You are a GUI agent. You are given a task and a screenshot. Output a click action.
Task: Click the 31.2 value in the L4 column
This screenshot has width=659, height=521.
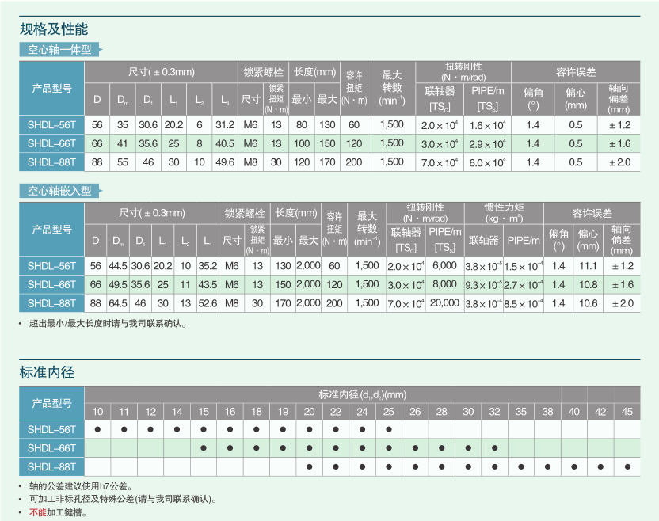tap(225, 125)
